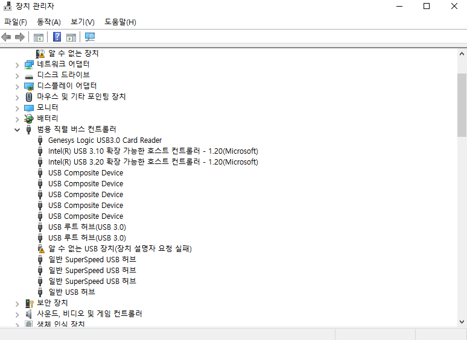
Task: Expand the 디스플레이 어댑터 category
Action: [x=17, y=87]
